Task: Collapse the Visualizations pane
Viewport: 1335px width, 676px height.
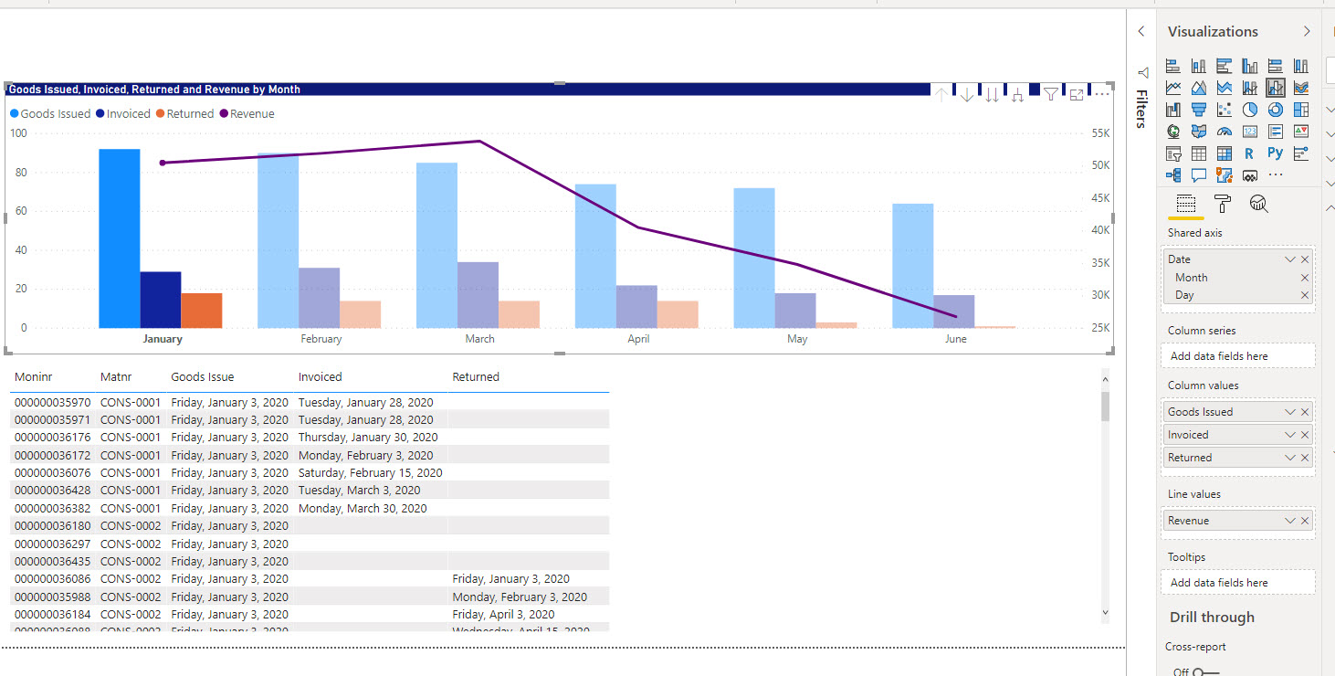Action: tap(1307, 31)
